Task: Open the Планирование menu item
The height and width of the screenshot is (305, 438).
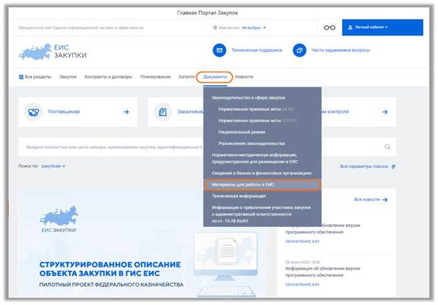Action: (155, 77)
